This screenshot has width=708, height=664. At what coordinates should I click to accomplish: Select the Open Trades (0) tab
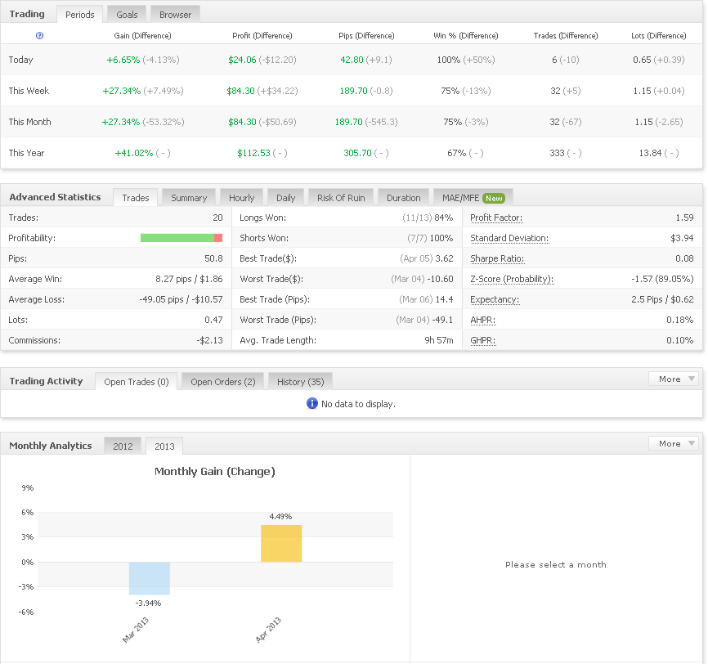click(137, 382)
